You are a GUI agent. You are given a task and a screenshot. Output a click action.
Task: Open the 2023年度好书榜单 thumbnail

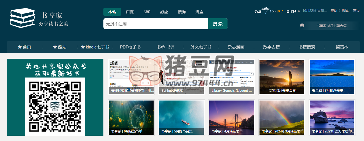332,118
